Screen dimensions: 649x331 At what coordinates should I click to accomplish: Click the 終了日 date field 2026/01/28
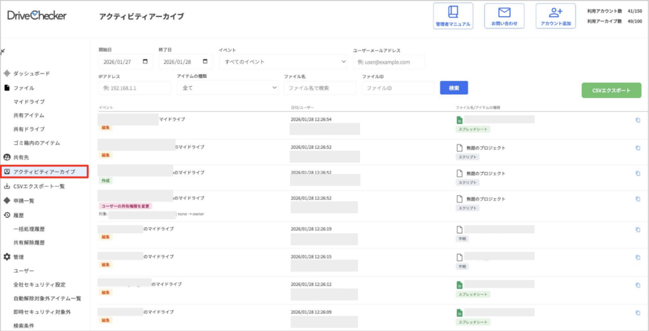click(186, 62)
